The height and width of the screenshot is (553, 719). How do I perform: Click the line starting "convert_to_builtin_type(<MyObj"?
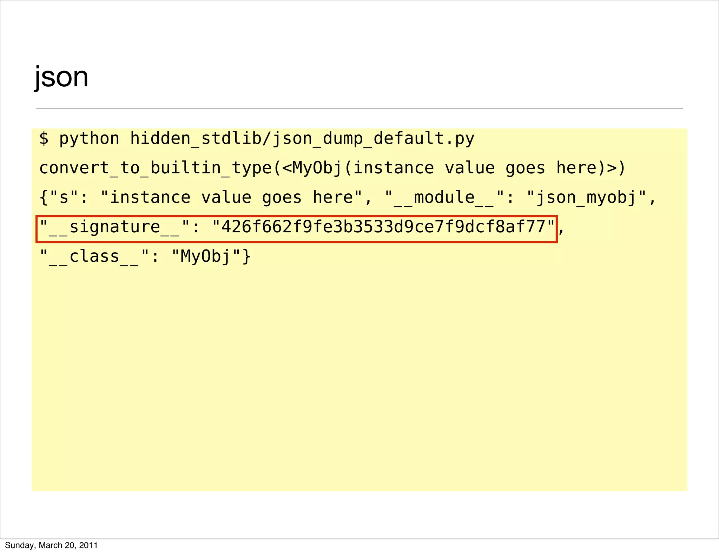tap(332, 168)
